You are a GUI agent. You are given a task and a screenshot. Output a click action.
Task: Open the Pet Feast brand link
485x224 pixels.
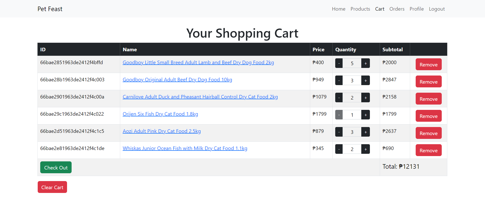coord(50,9)
